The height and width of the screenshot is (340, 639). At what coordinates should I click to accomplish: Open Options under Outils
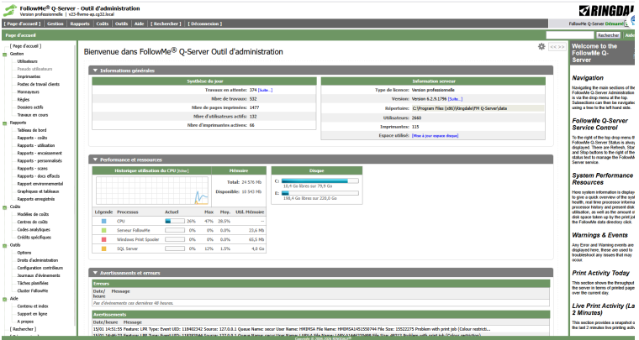pos(24,253)
